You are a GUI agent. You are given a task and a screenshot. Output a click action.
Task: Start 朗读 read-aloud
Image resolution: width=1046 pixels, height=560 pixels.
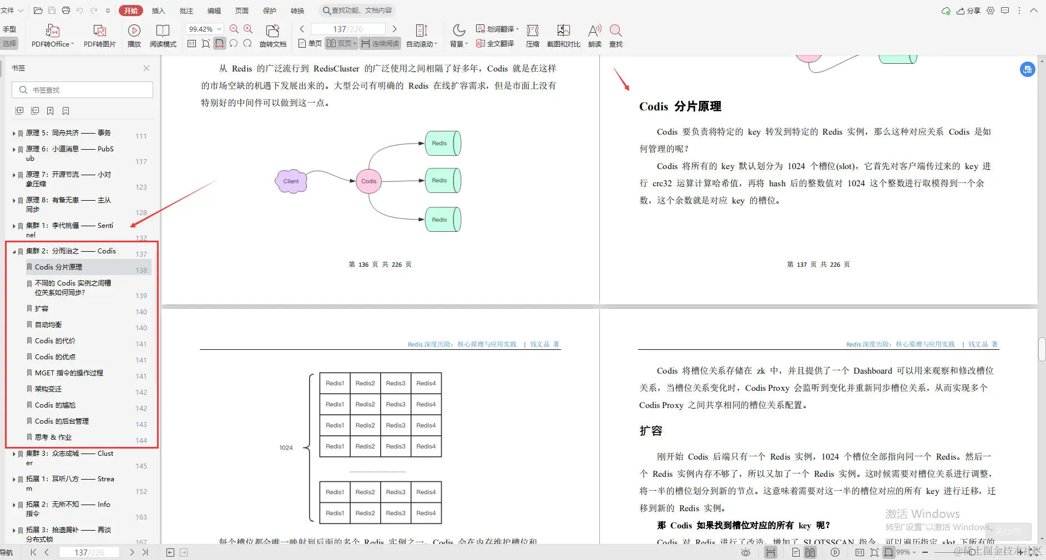(x=594, y=35)
